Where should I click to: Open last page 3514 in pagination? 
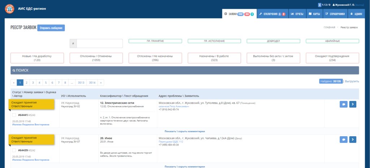[x=92, y=83]
